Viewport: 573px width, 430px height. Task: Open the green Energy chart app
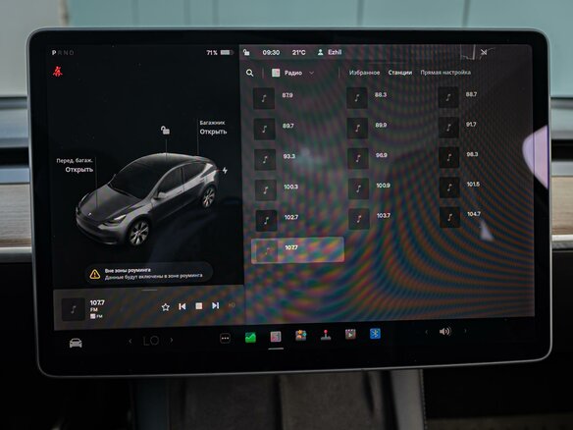tap(250, 337)
